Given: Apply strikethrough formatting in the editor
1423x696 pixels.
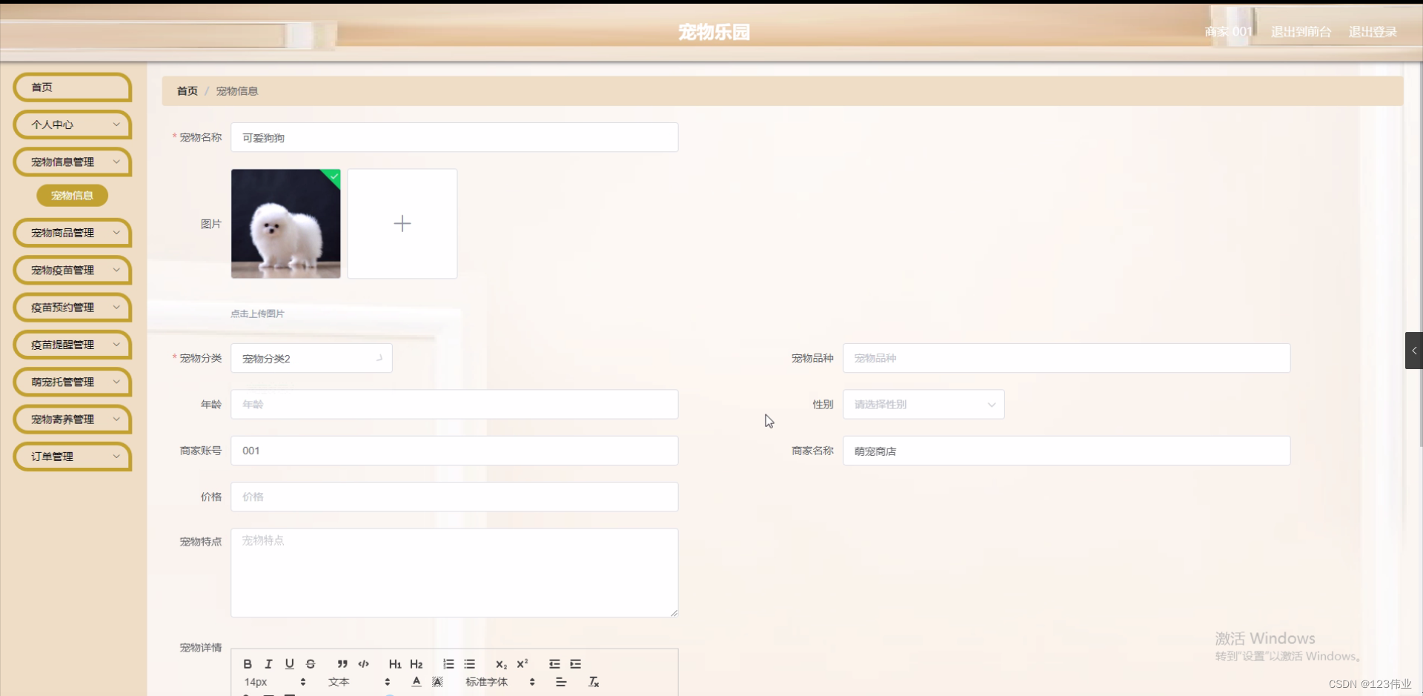Looking at the screenshot, I should pos(311,663).
